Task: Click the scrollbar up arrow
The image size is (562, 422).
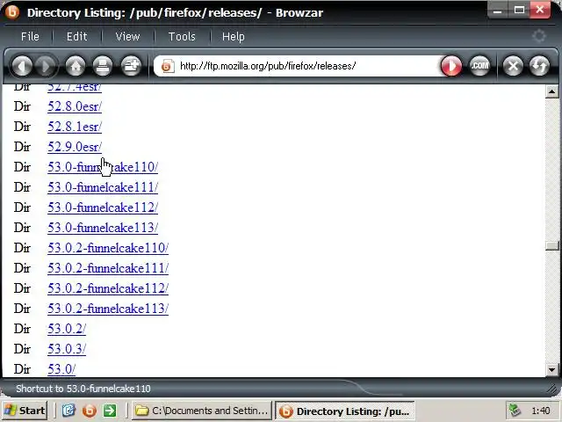Action: 552,91
